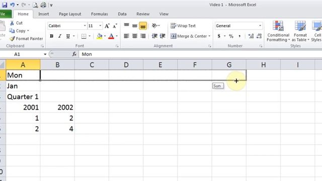
Task: Click the Save icon in quick access toolbar
Action: [5, 5]
